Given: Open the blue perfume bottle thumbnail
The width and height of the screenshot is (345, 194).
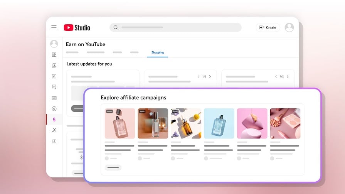Looking at the screenshot, I should click(x=219, y=123).
